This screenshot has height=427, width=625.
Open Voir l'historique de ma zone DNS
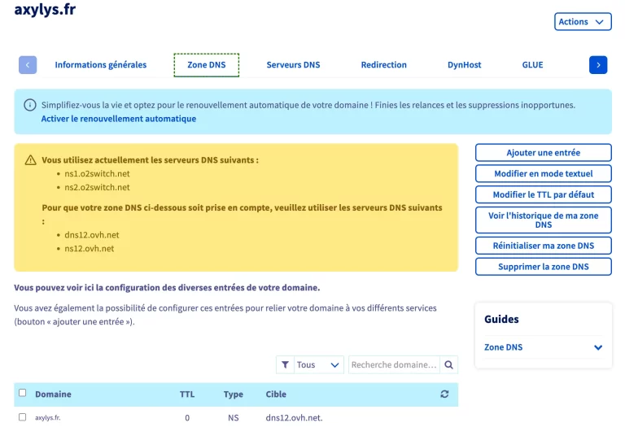click(544, 220)
